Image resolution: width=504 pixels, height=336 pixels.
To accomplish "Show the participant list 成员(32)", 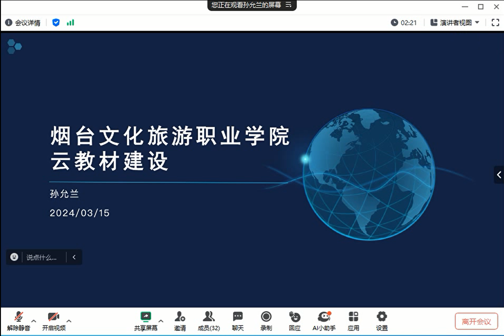I will 209,321.
